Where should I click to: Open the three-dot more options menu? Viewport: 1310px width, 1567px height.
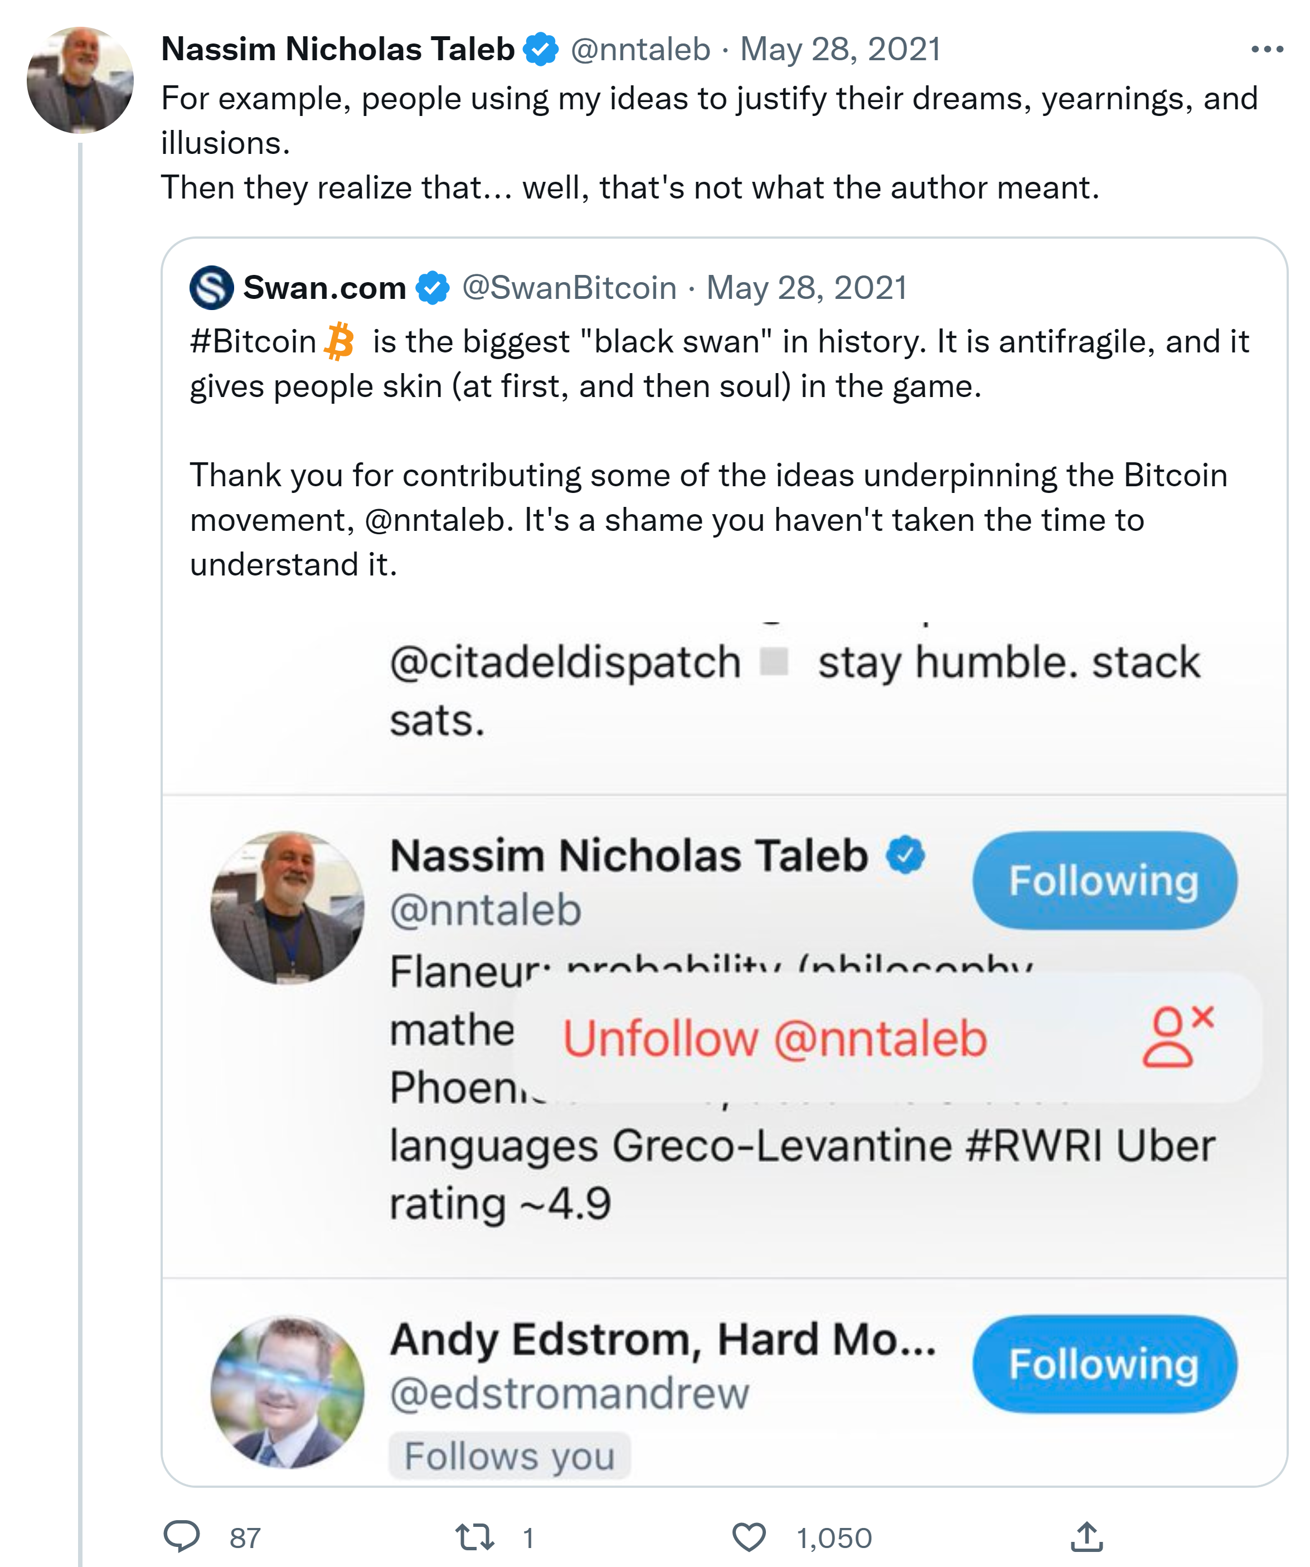1266,50
